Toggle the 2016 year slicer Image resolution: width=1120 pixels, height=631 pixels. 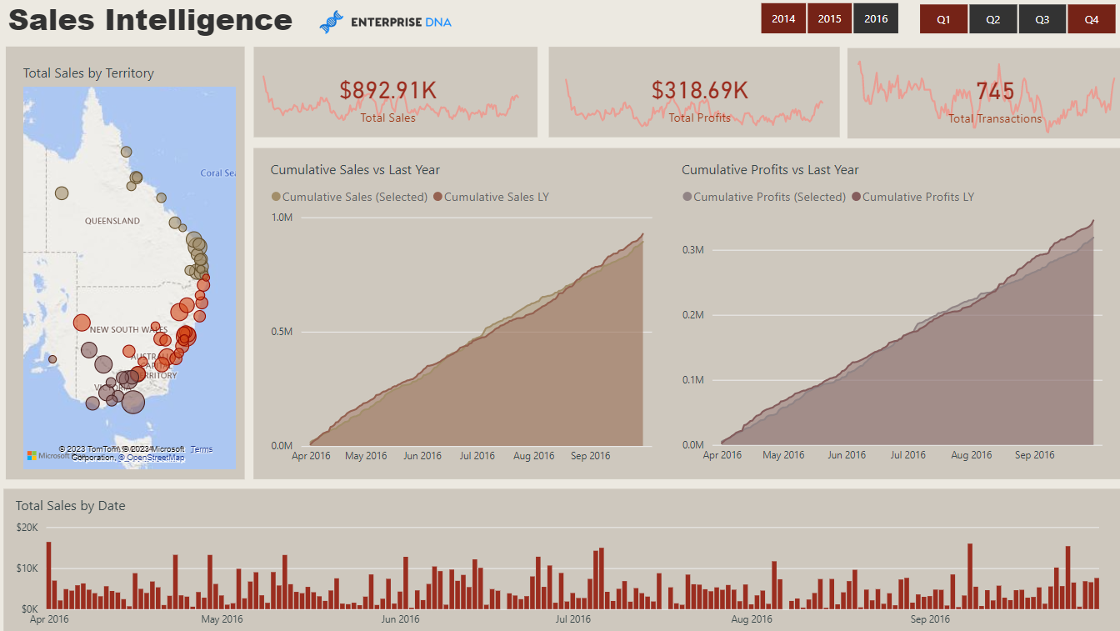point(876,19)
